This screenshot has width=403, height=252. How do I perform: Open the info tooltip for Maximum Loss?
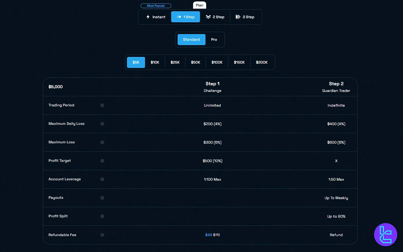pos(102,142)
